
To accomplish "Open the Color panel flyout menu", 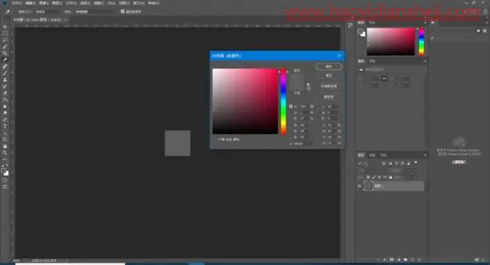I will [425, 23].
